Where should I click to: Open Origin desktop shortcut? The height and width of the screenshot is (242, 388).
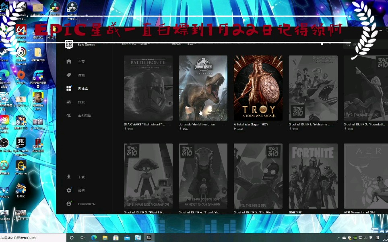tap(21, 78)
